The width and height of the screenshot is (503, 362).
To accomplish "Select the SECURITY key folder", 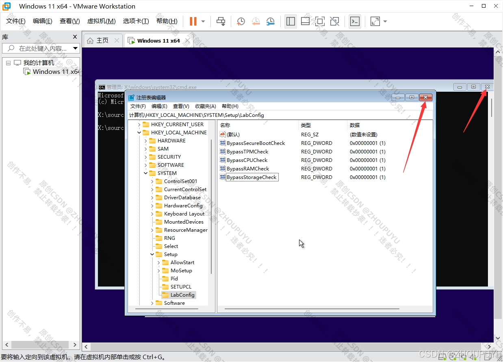I will (169, 157).
